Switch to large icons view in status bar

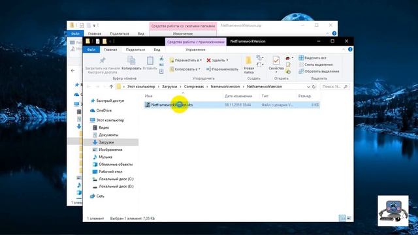(x=349, y=218)
